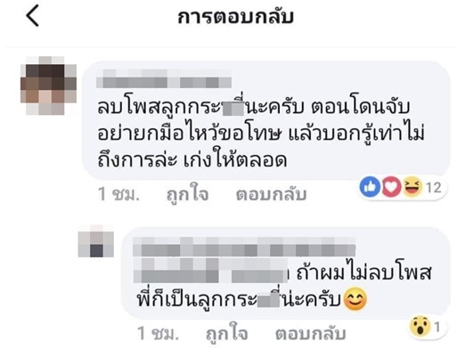Click the blue thumbs-up reaction icon
The width and height of the screenshot is (457, 358).
[370, 187]
